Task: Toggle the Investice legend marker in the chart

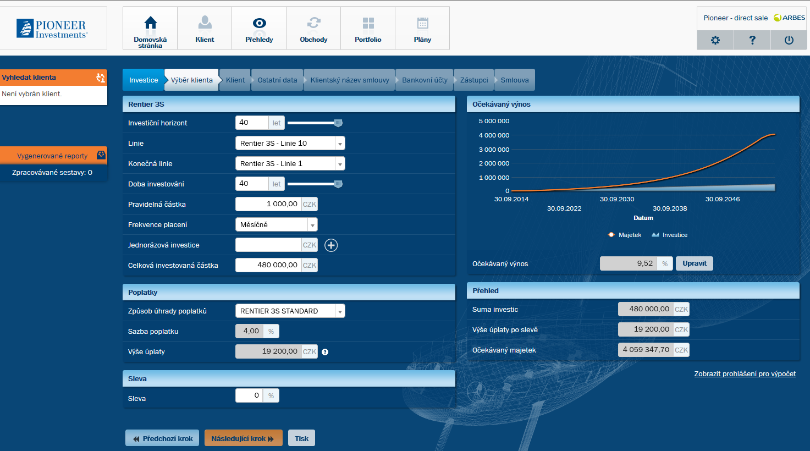Action: tap(655, 235)
